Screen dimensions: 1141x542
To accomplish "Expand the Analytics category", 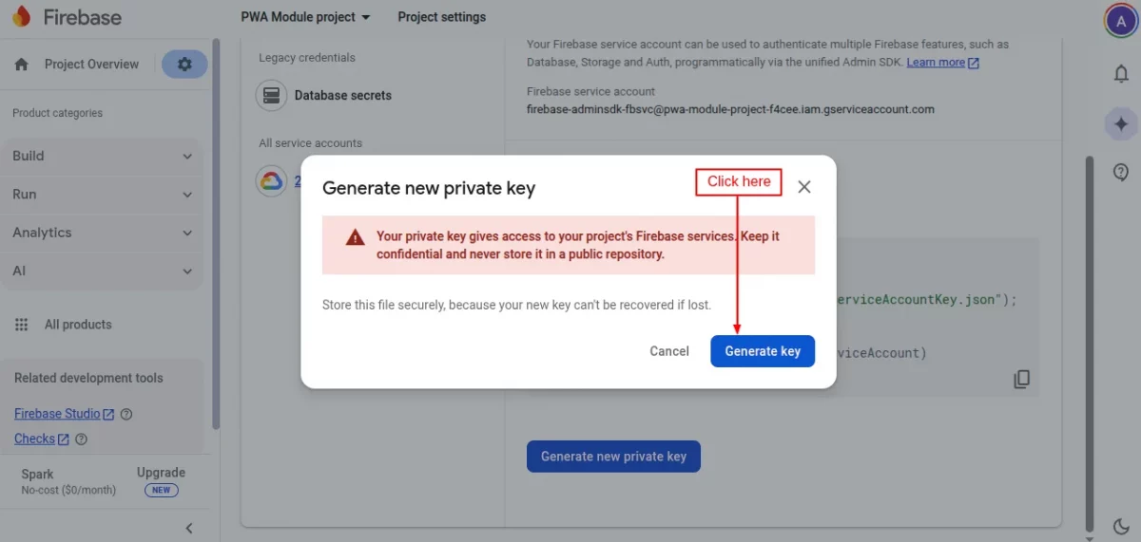I will (x=103, y=233).
